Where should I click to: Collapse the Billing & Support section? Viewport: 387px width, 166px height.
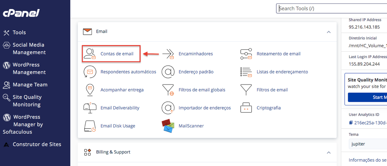click(x=329, y=153)
